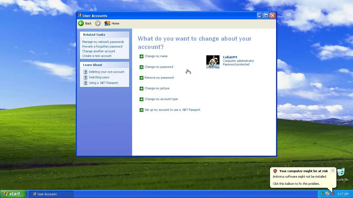Close the User Accounts window
The height and width of the screenshot is (198, 353).
point(272,16)
